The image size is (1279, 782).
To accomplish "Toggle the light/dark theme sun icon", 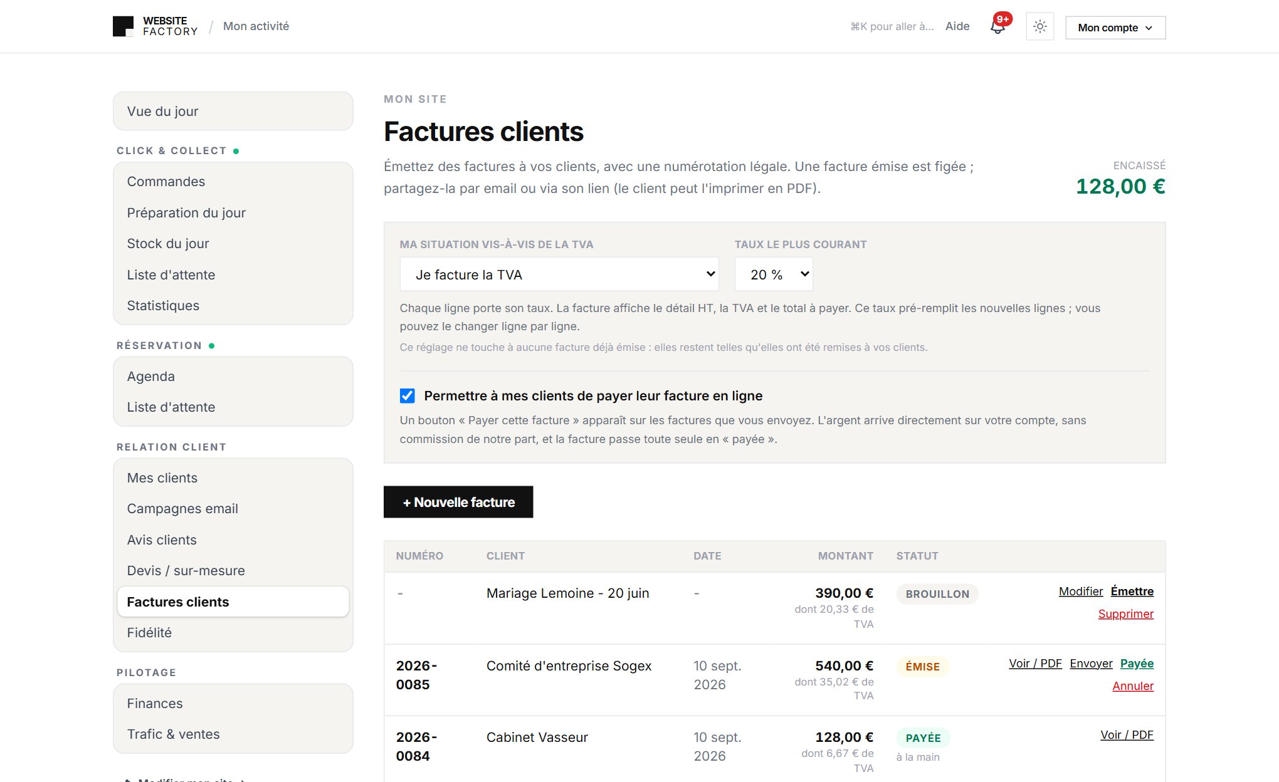I will click(1040, 27).
